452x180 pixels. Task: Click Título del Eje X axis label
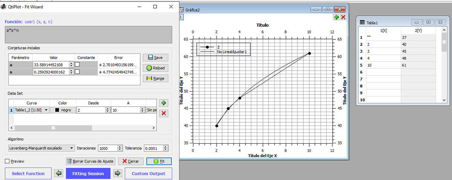(x=263, y=155)
